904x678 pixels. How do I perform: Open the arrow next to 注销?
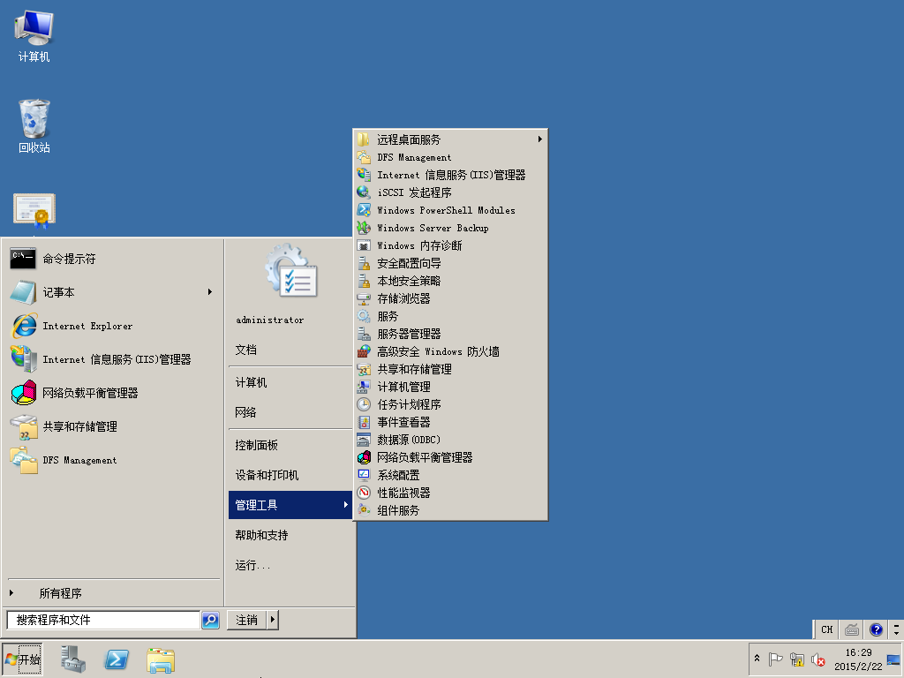coord(273,620)
